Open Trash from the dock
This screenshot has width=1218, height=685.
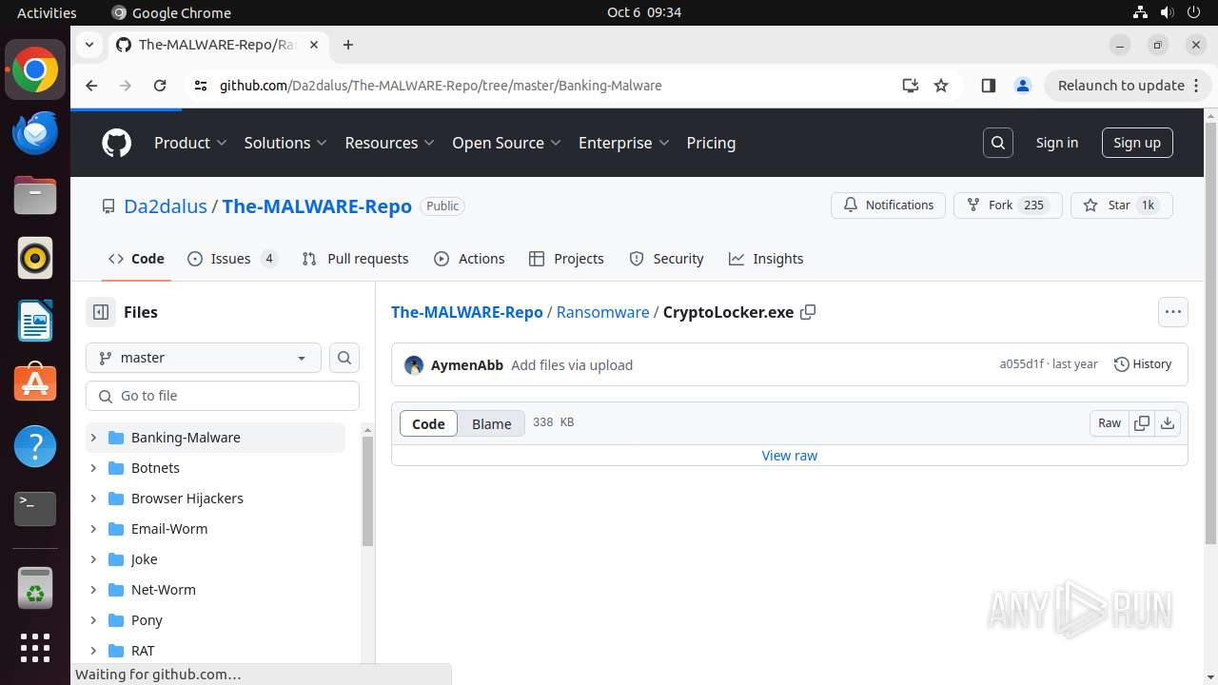(35, 588)
